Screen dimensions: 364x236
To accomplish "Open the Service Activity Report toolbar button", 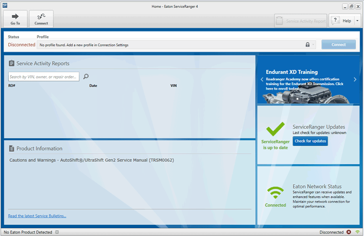I will click(x=301, y=21).
